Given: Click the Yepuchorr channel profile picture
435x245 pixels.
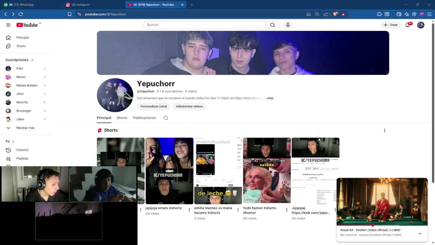Looking at the screenshot, I should tap(115, 95).
